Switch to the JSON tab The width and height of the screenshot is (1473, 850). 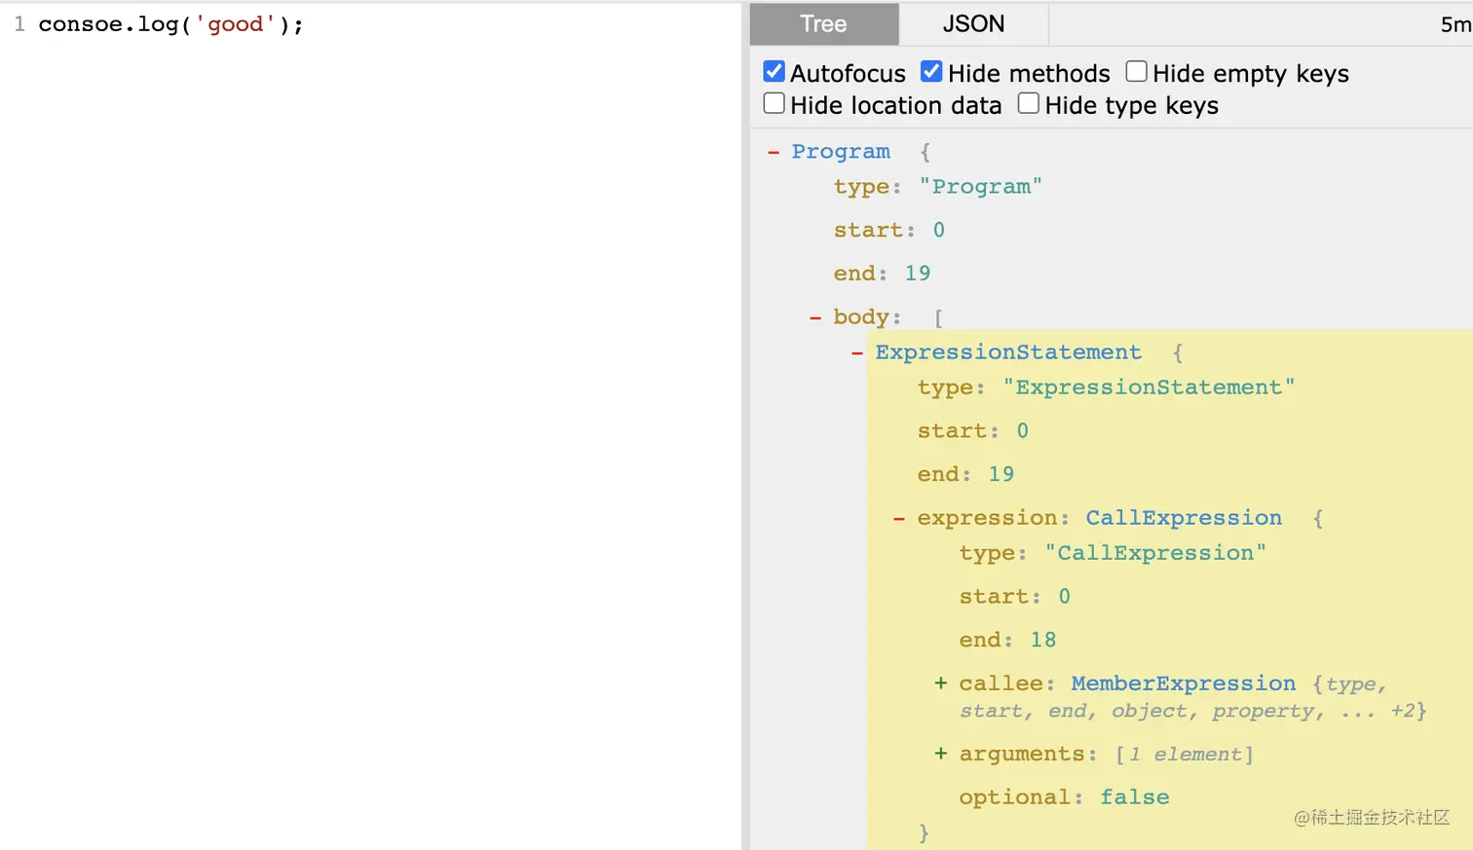click(972, 24)
